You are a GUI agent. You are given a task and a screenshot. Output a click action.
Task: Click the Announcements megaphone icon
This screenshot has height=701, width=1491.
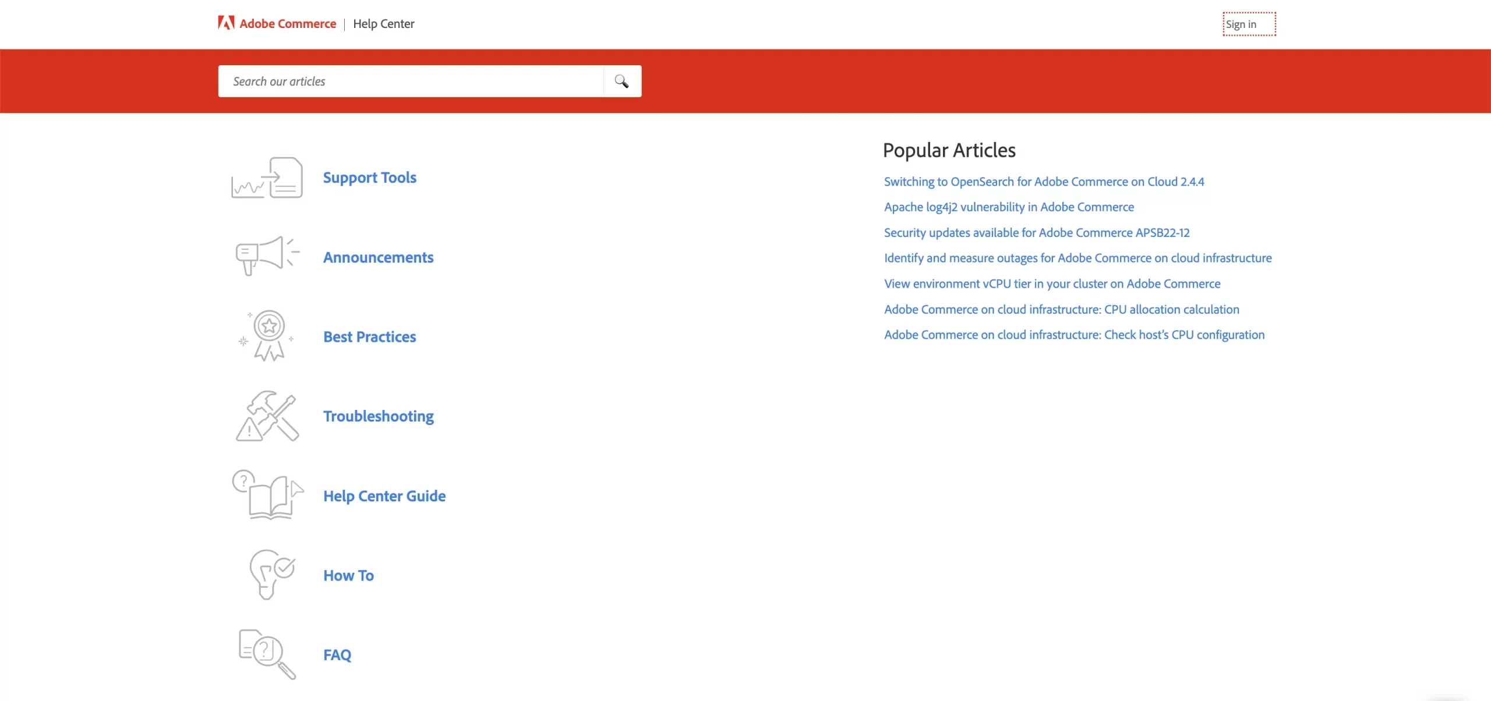pos(267,255)
